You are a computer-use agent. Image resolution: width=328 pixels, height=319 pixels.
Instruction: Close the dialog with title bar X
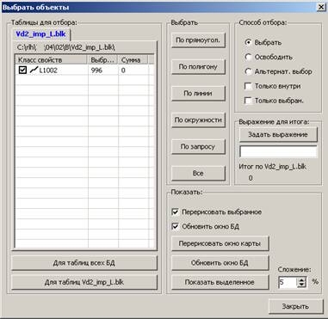click(x=321, y=7)
